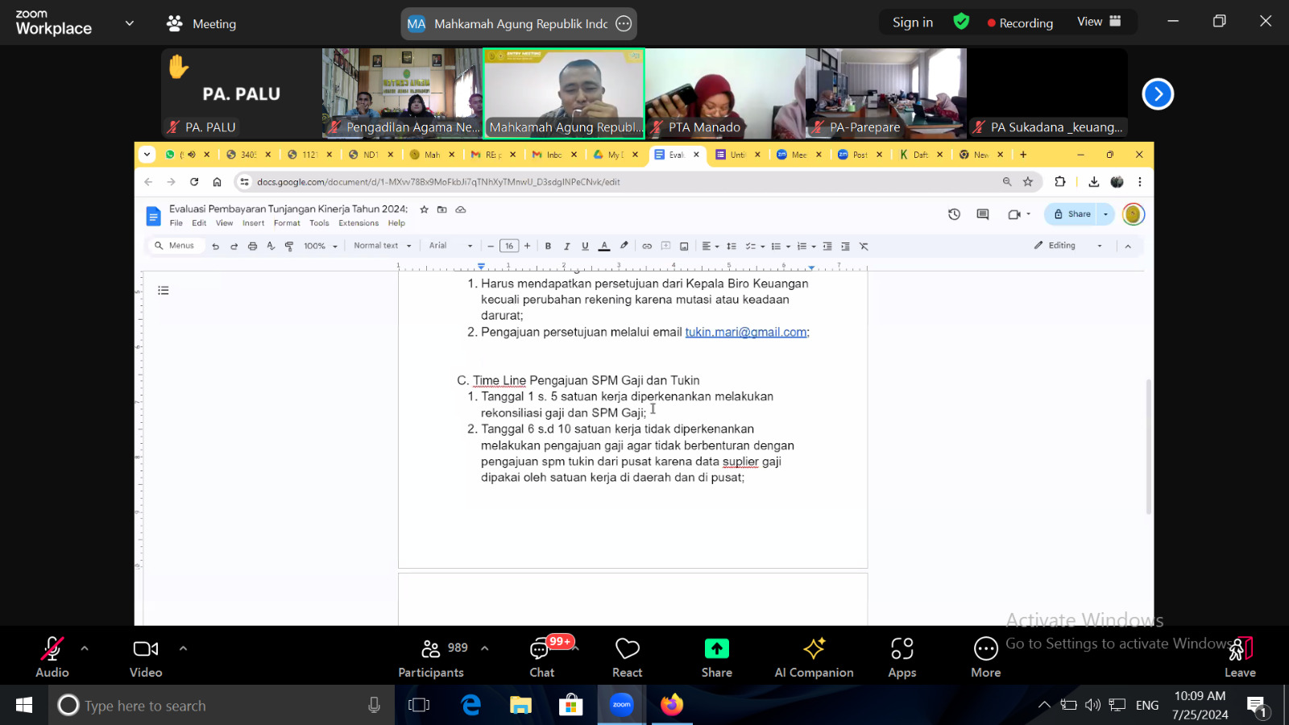
Task: Insert a link via the toolbar icon
Action: 647,246
